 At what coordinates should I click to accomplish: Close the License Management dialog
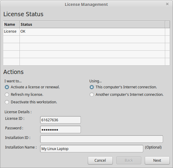167,4
